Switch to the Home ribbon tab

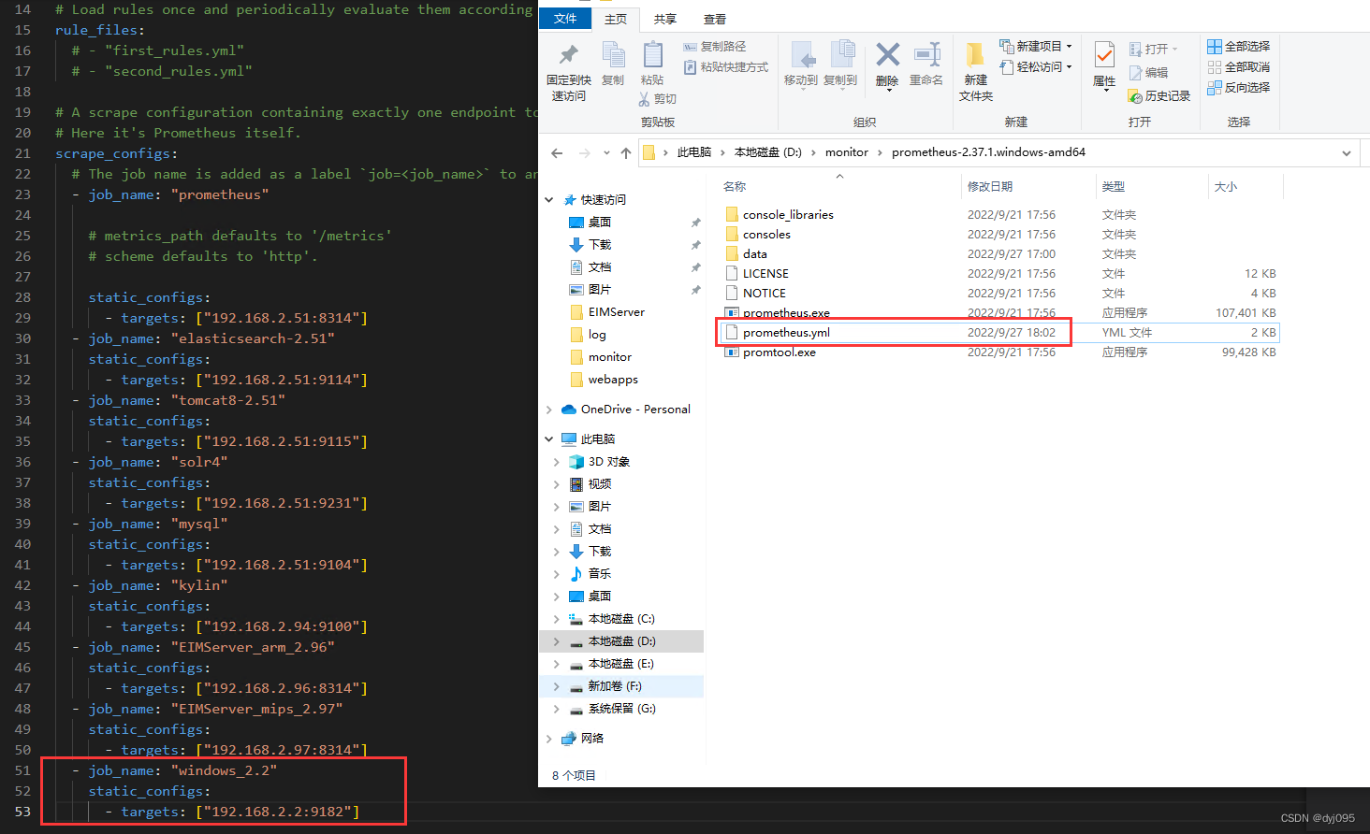click(615, 20)
